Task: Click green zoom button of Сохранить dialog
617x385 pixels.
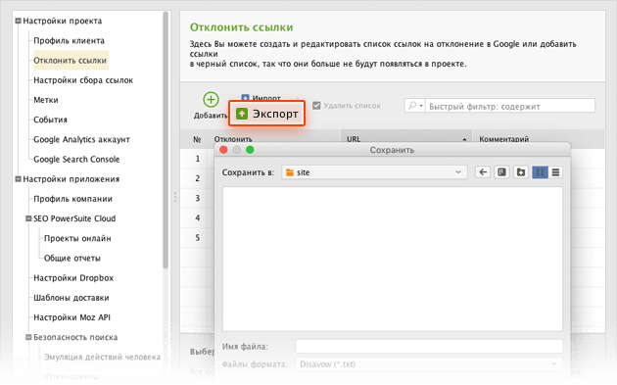Action: (x=250, y=150)
